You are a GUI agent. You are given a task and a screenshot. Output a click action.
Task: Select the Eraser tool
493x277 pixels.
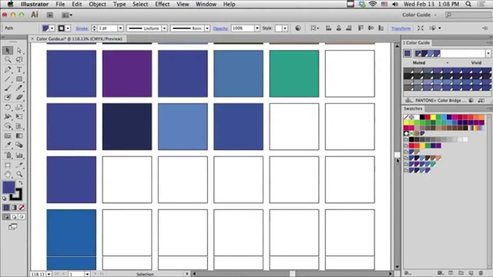[x=19, y=97]
